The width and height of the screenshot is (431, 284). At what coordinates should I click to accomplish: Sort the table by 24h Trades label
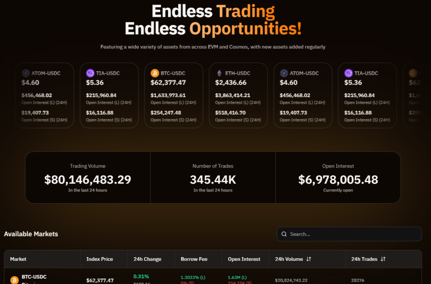[364, 259]
